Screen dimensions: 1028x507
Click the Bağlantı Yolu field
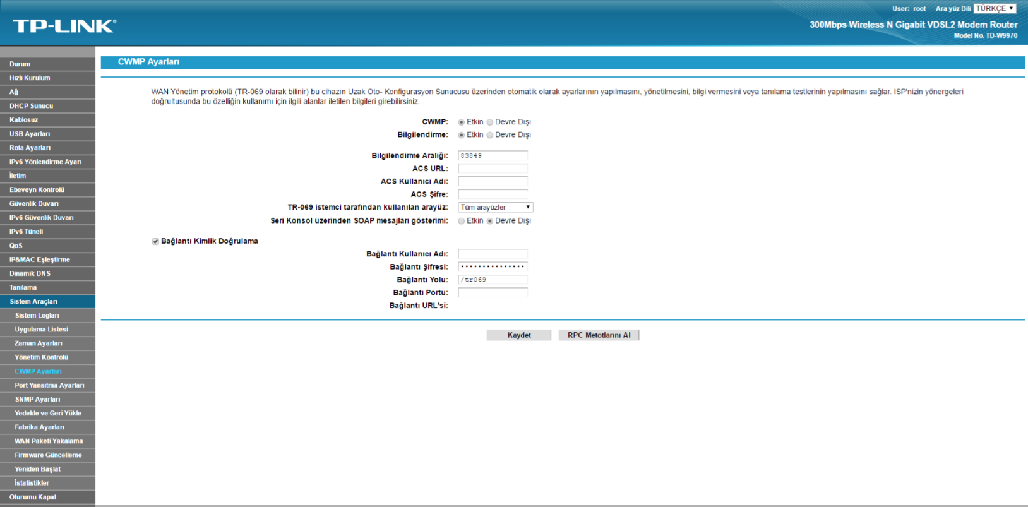493,280
